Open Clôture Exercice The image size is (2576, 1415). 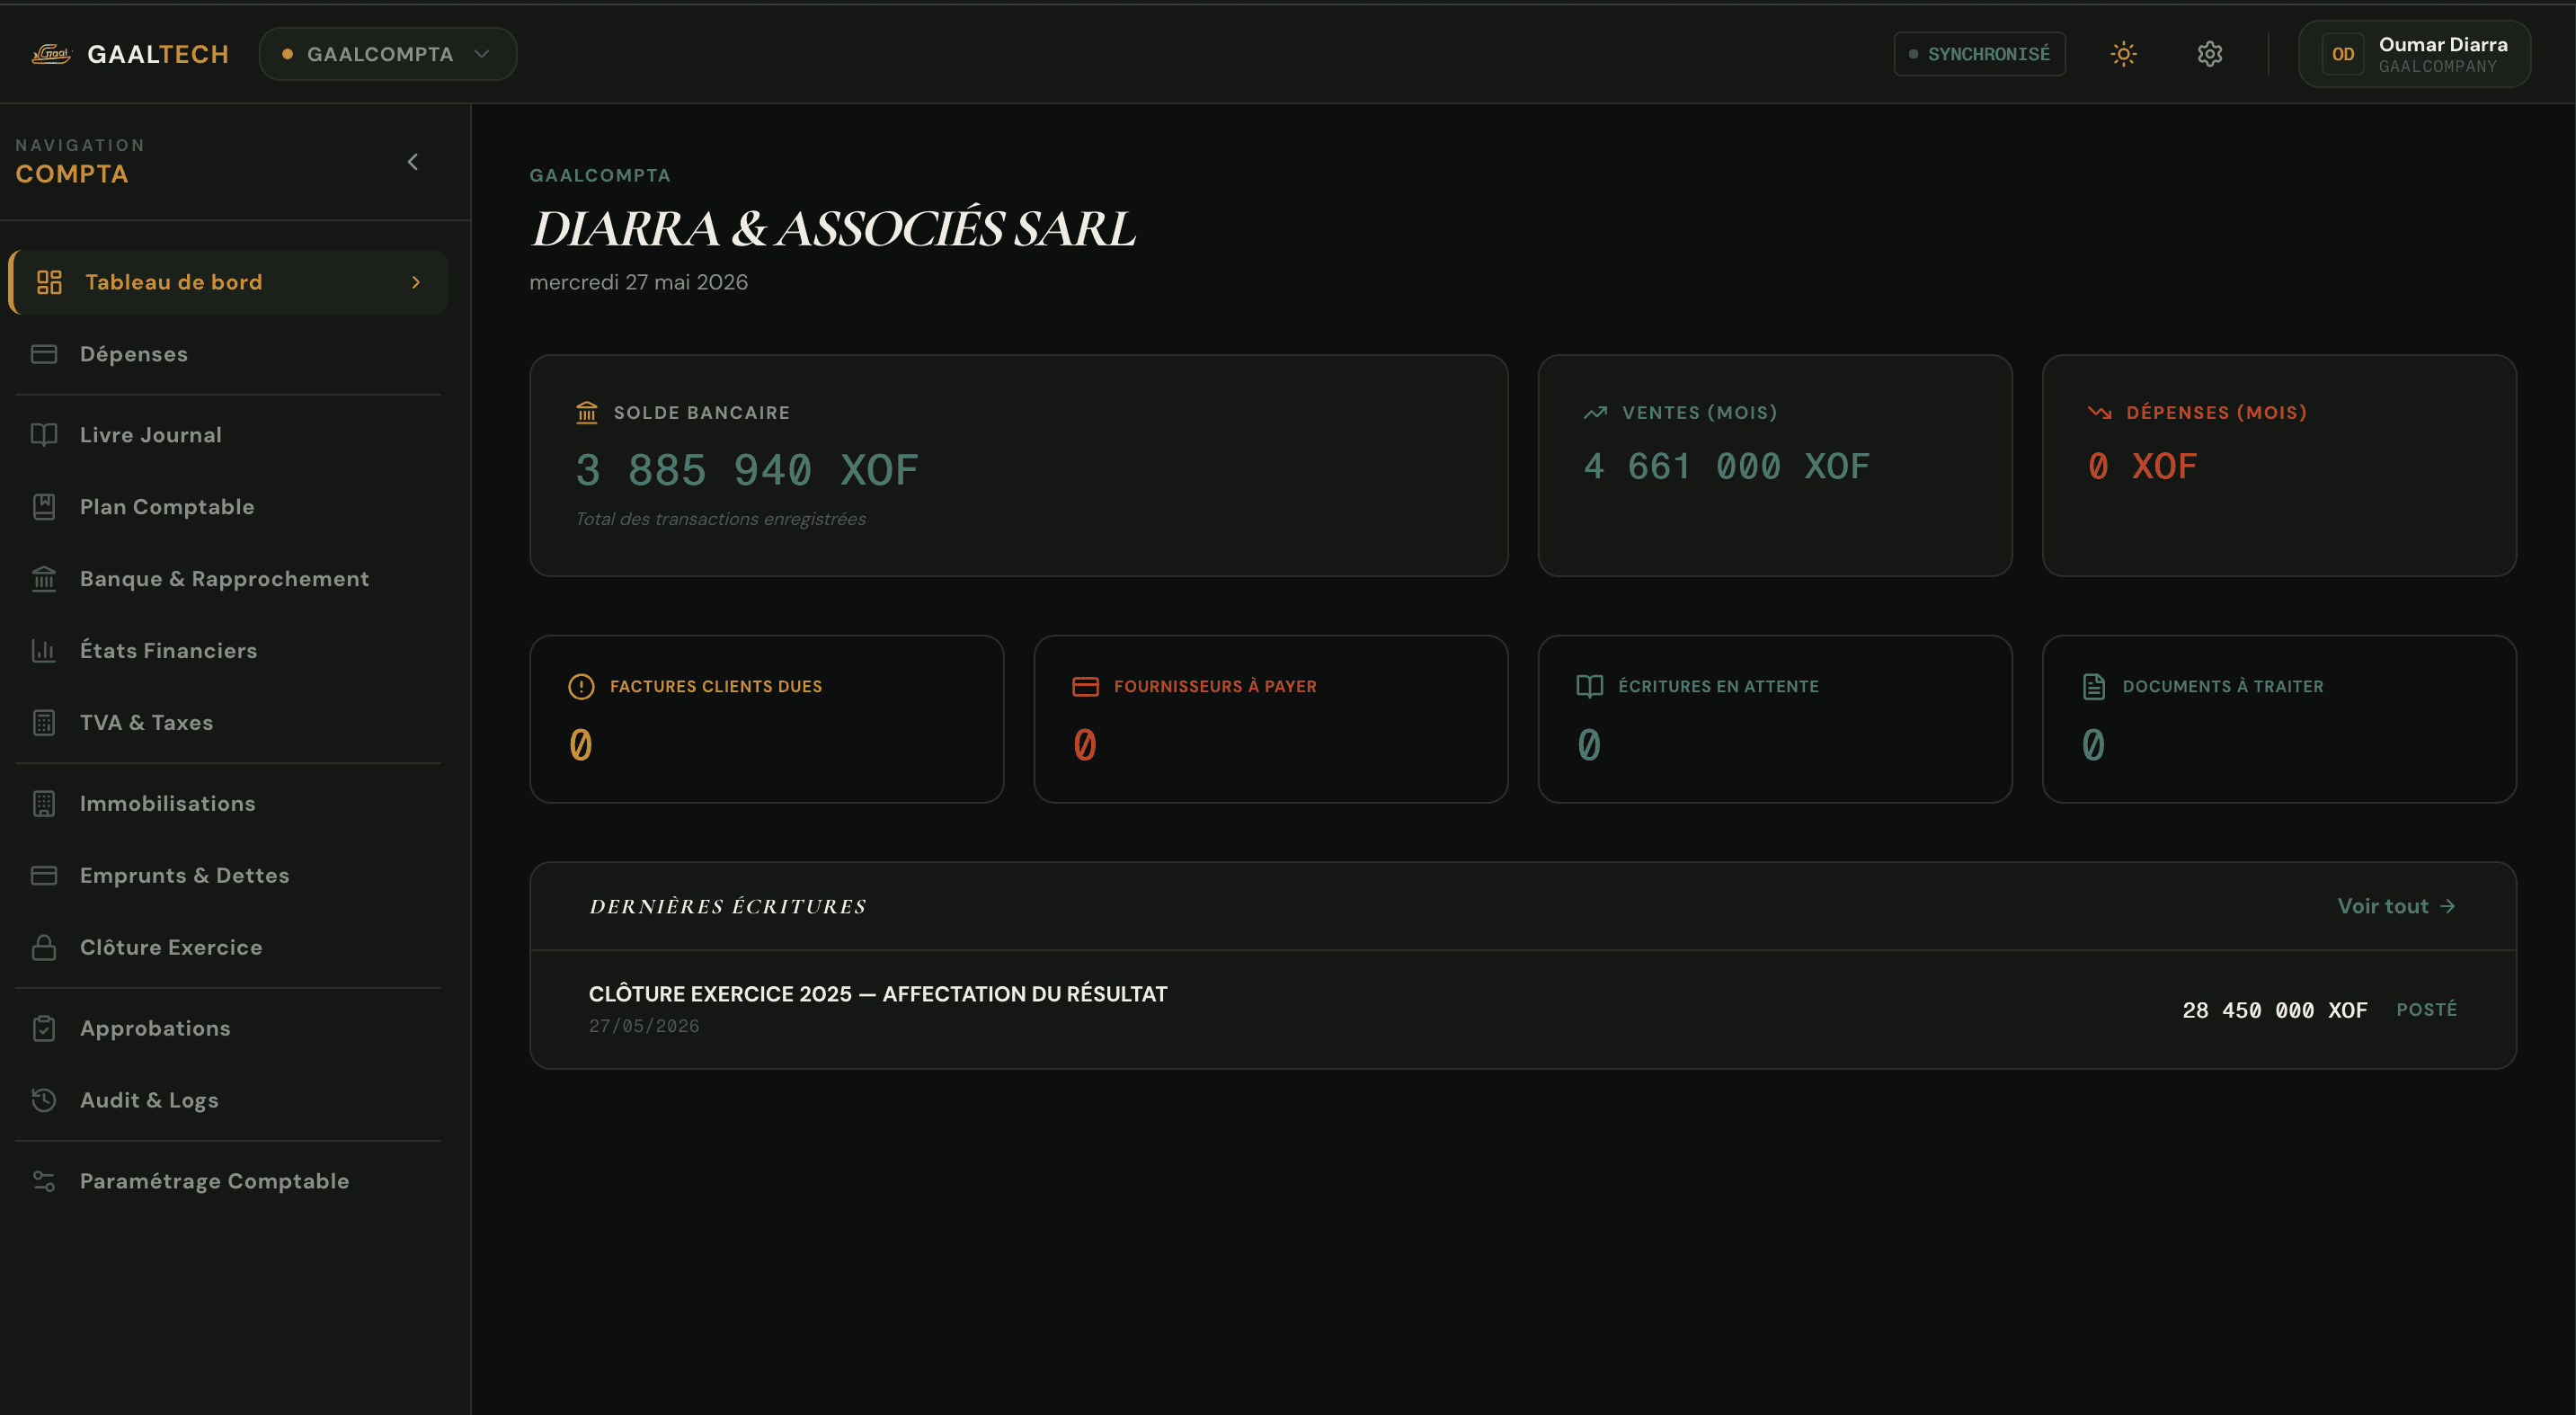coord(229,948)
